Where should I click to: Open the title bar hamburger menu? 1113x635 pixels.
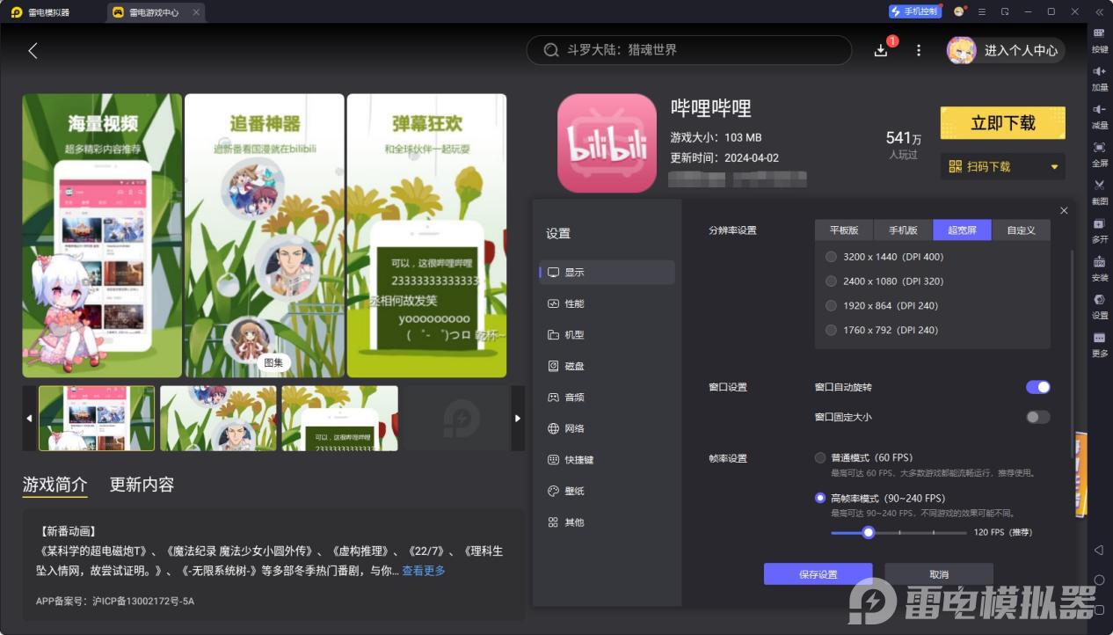(982, 11)
